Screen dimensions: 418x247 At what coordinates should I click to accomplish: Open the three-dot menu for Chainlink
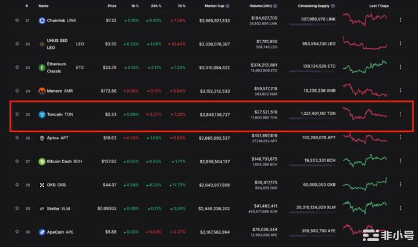tap(400, 20)
